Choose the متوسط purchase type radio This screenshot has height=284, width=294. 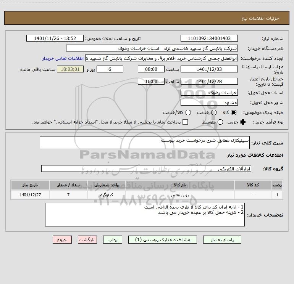(x=220, y=122)
